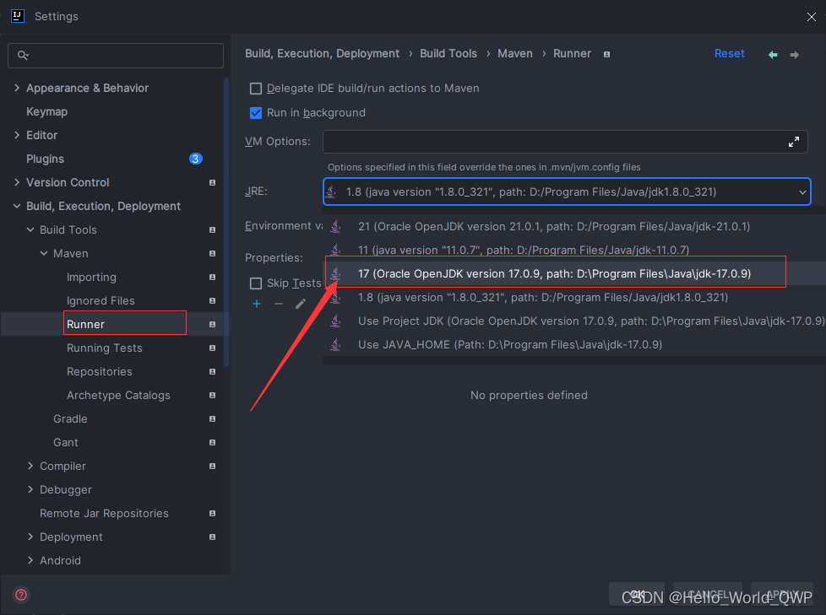Open the VM Options expanded editor icon
Image resolution: width=826 pixels, height=615 pixels.
point(793,141)
